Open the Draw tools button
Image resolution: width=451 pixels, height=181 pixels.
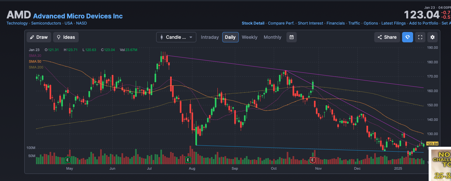pos(39,37)
